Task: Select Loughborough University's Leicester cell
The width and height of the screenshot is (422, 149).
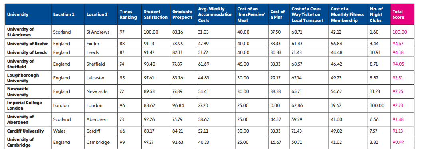Action: click(x=101, y=78)
